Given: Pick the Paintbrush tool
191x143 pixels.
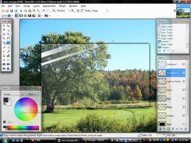Looking at the screenshot, I should click(x=4, y=47).
